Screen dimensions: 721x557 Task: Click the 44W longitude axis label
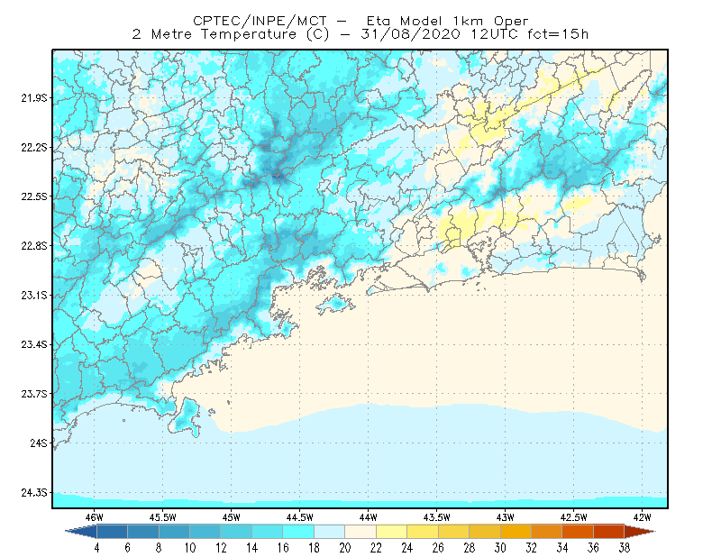[369, 517]
